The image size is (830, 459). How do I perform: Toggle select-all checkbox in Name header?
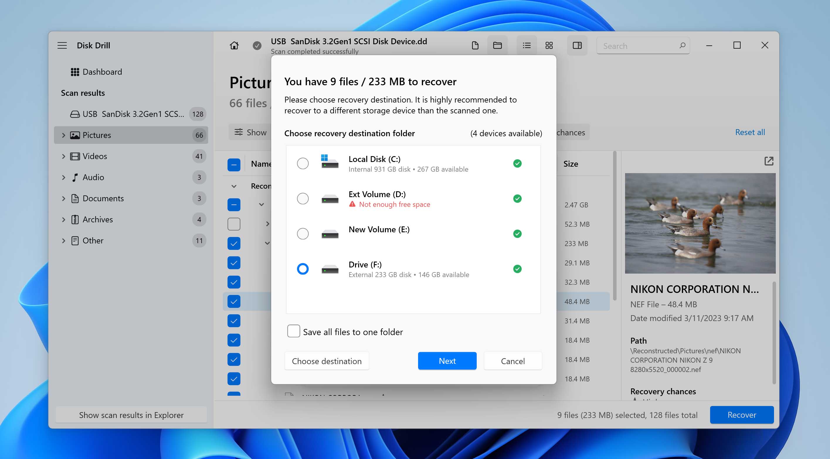point(234,165)
